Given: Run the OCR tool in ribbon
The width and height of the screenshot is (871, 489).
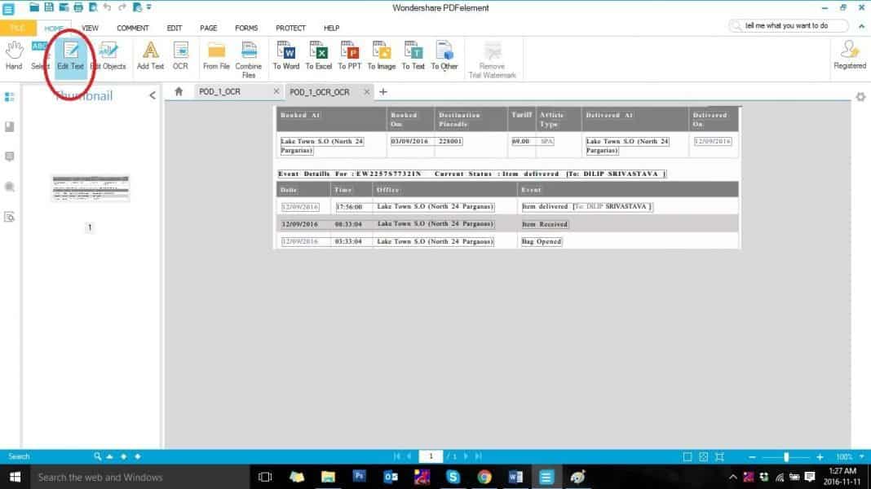Looking at the screenshot, I should 180,55.
